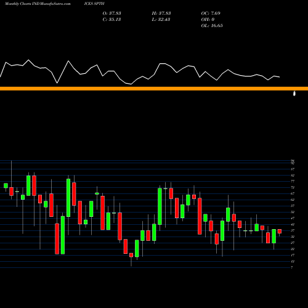The width and height of the screenshot is (308, 308).
Task: Select the last red candle near 37
Action: pos(280,231)
